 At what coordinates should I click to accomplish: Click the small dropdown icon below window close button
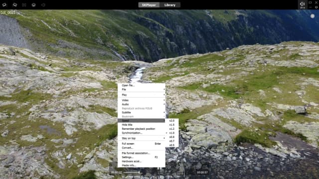point(316,7)
